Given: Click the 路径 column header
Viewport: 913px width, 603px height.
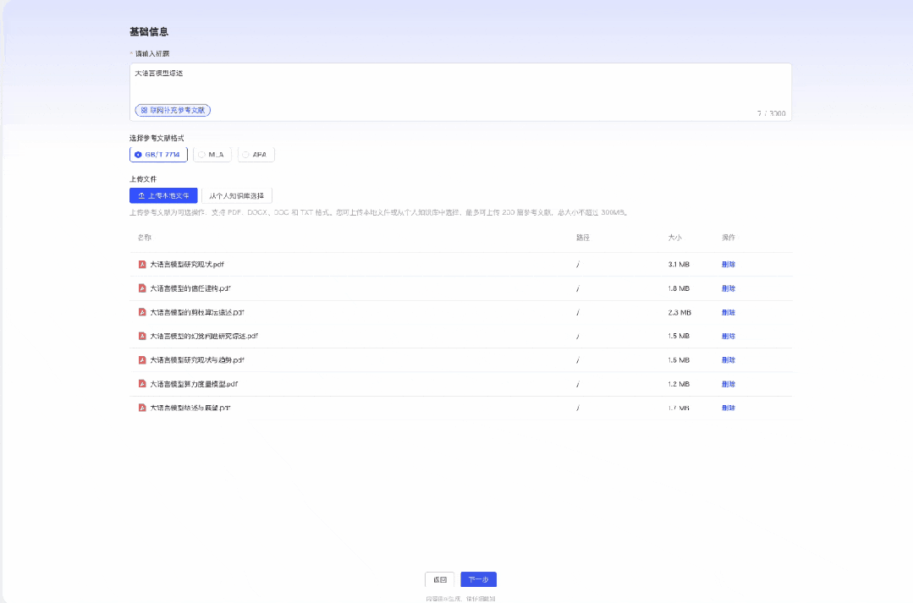Looking at the screenshot, I should click(583, 238).
